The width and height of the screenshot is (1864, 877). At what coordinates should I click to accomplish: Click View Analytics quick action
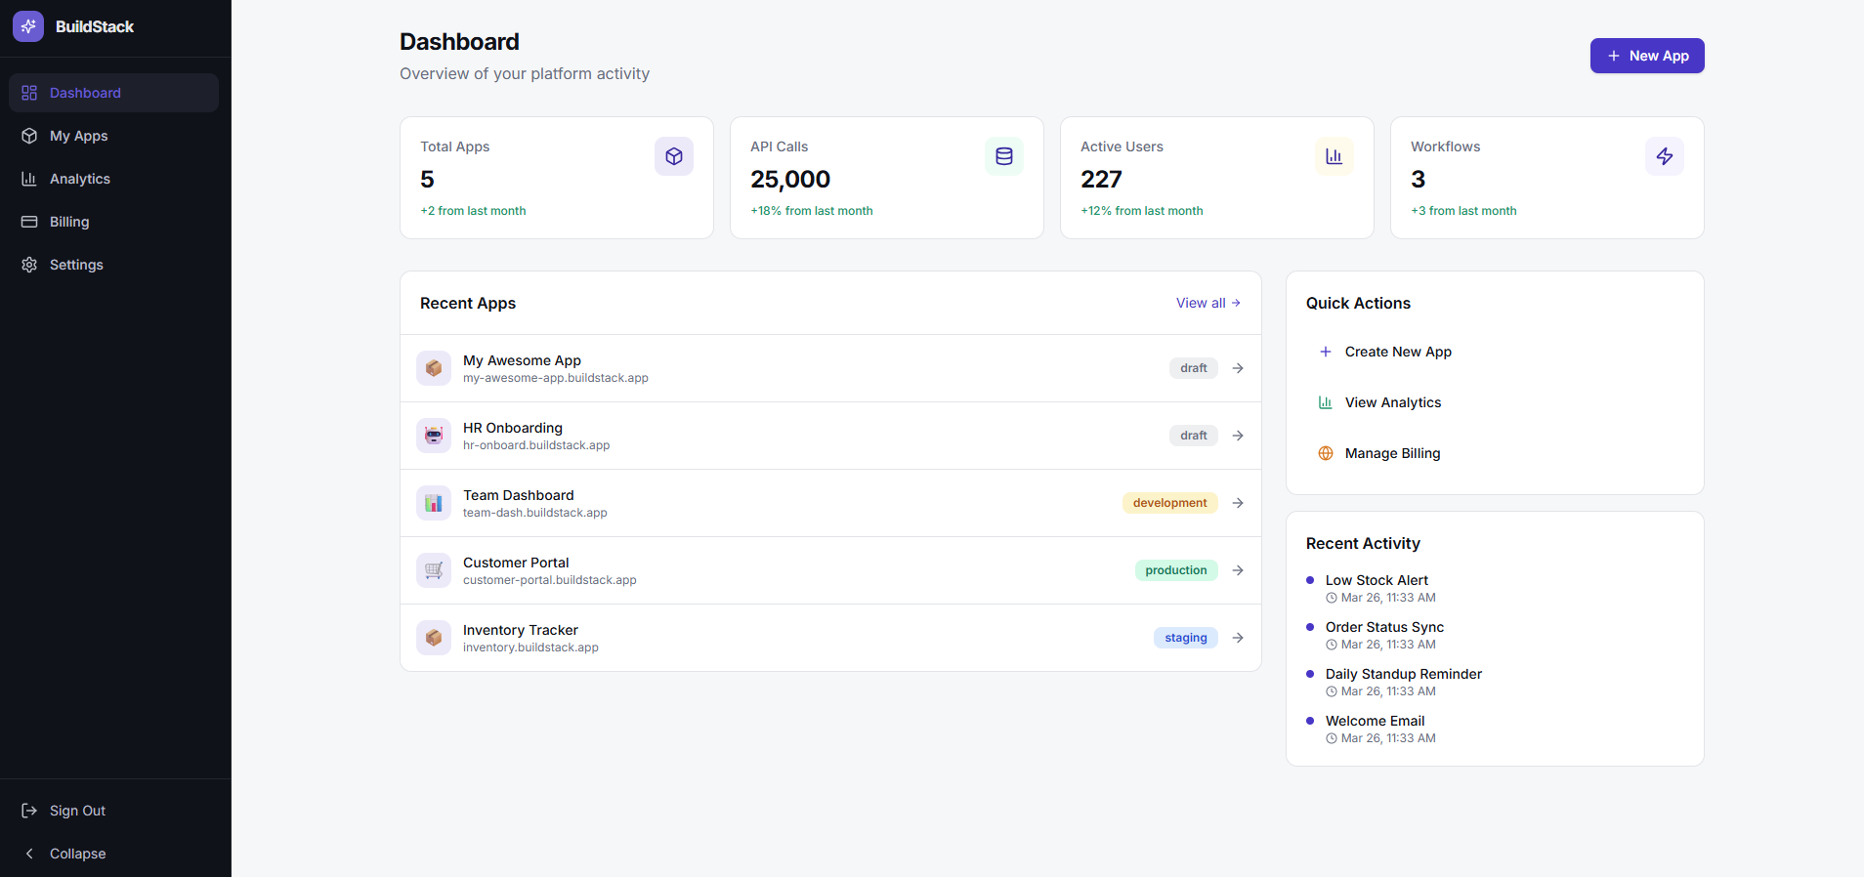coord(1495,402)
